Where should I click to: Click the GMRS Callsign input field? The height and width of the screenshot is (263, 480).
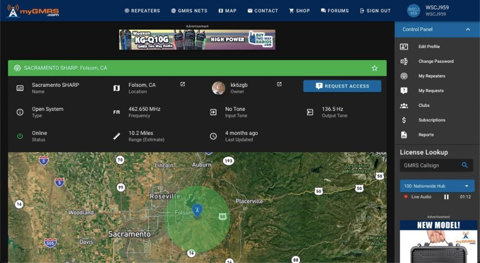(431, 165)
